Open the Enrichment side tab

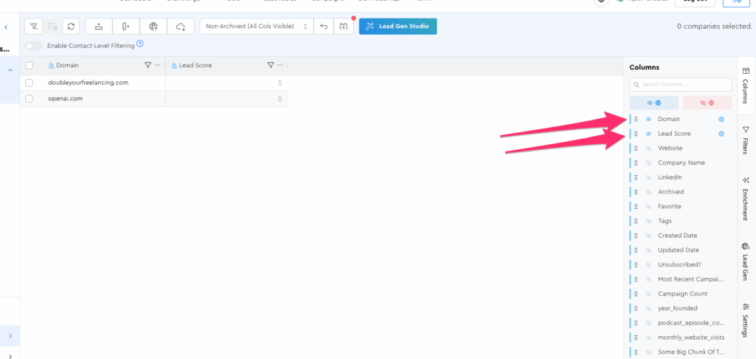point(745,199)
